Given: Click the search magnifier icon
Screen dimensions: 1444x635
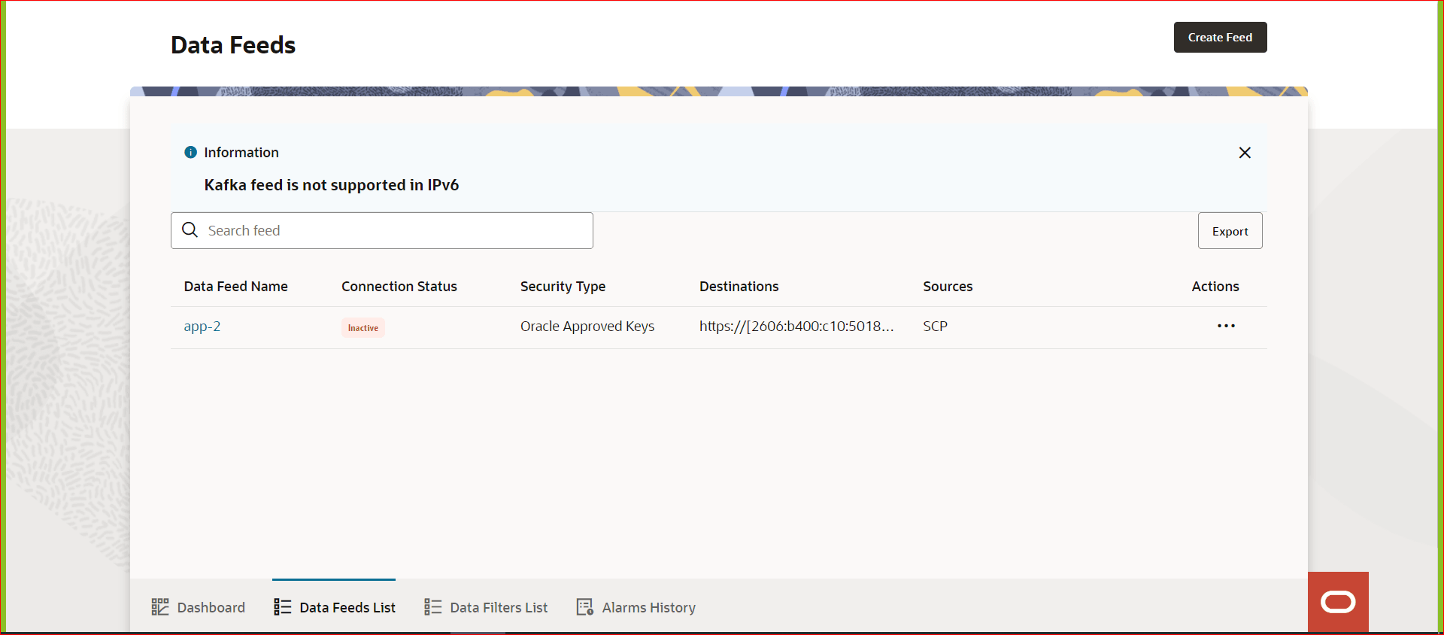Looking at the screenshot, I should coord(190,230).
